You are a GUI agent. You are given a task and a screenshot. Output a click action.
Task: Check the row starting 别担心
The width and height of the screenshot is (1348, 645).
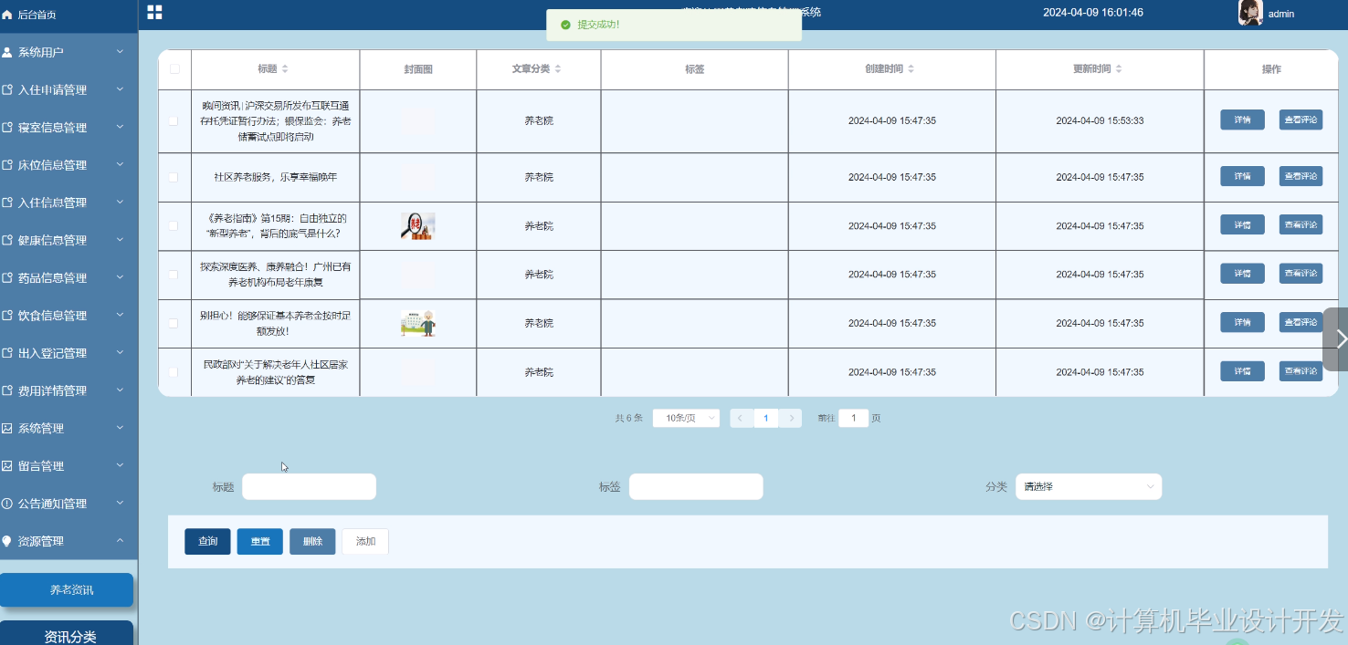[x=174, y=323]
